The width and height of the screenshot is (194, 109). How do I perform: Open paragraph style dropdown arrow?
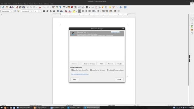point(12,11)
